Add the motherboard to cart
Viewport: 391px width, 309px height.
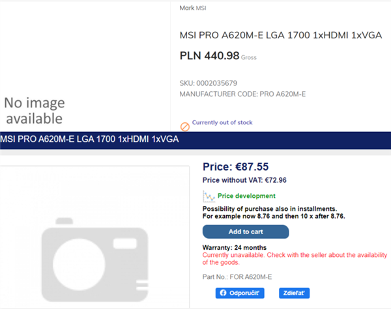point(246,232)
